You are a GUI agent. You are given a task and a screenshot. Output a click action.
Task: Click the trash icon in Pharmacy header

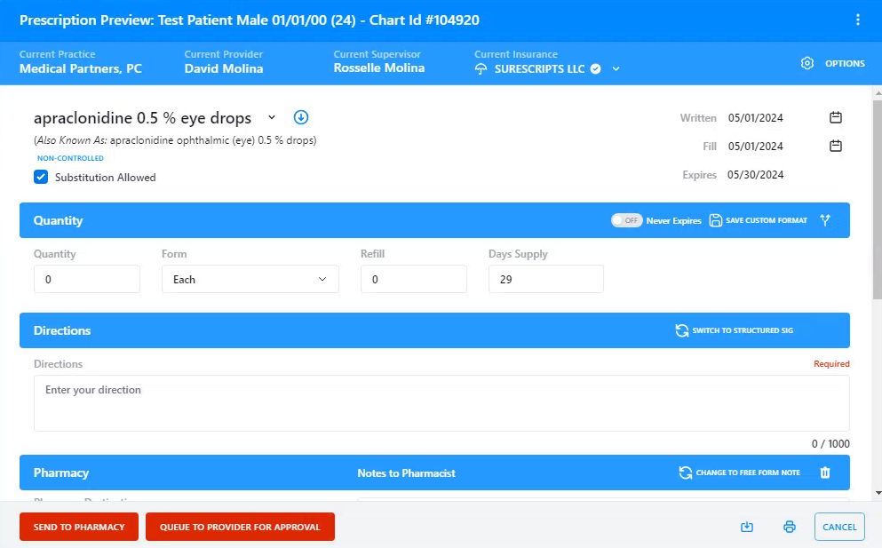pyautogui.click(x=825, y=473)
